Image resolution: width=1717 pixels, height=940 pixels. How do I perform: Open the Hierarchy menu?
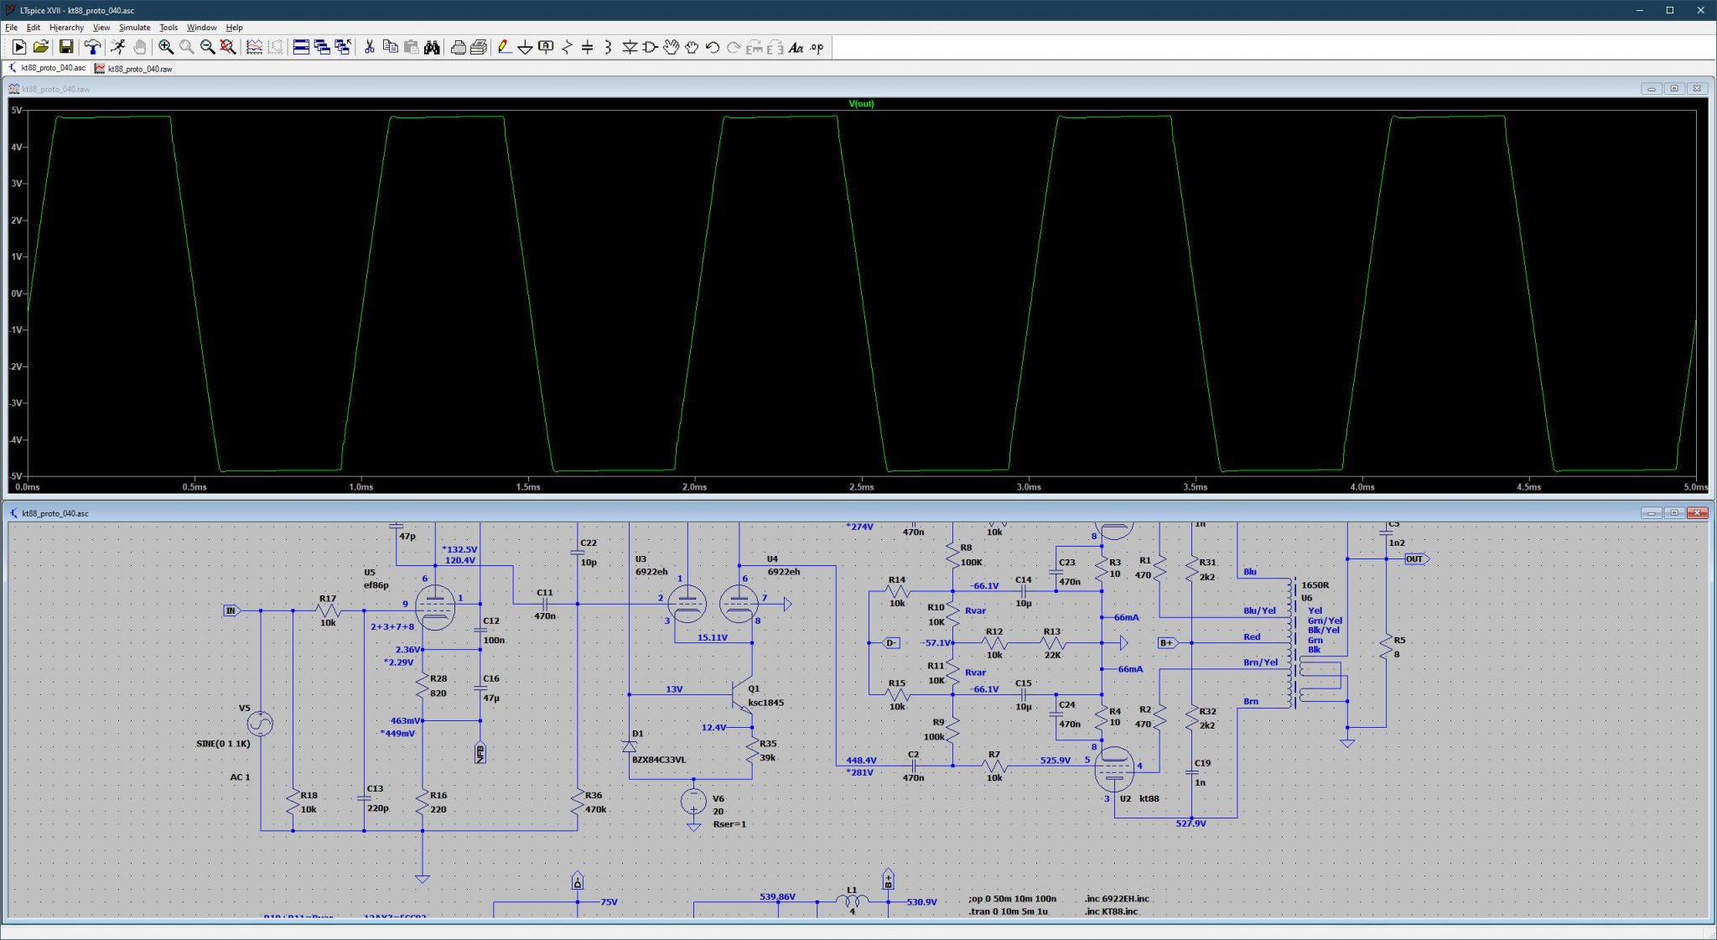click(67, 28)
